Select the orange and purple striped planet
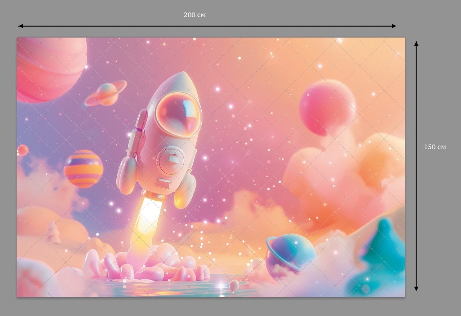This screenshot has height=316, width=461. (84, 169)
